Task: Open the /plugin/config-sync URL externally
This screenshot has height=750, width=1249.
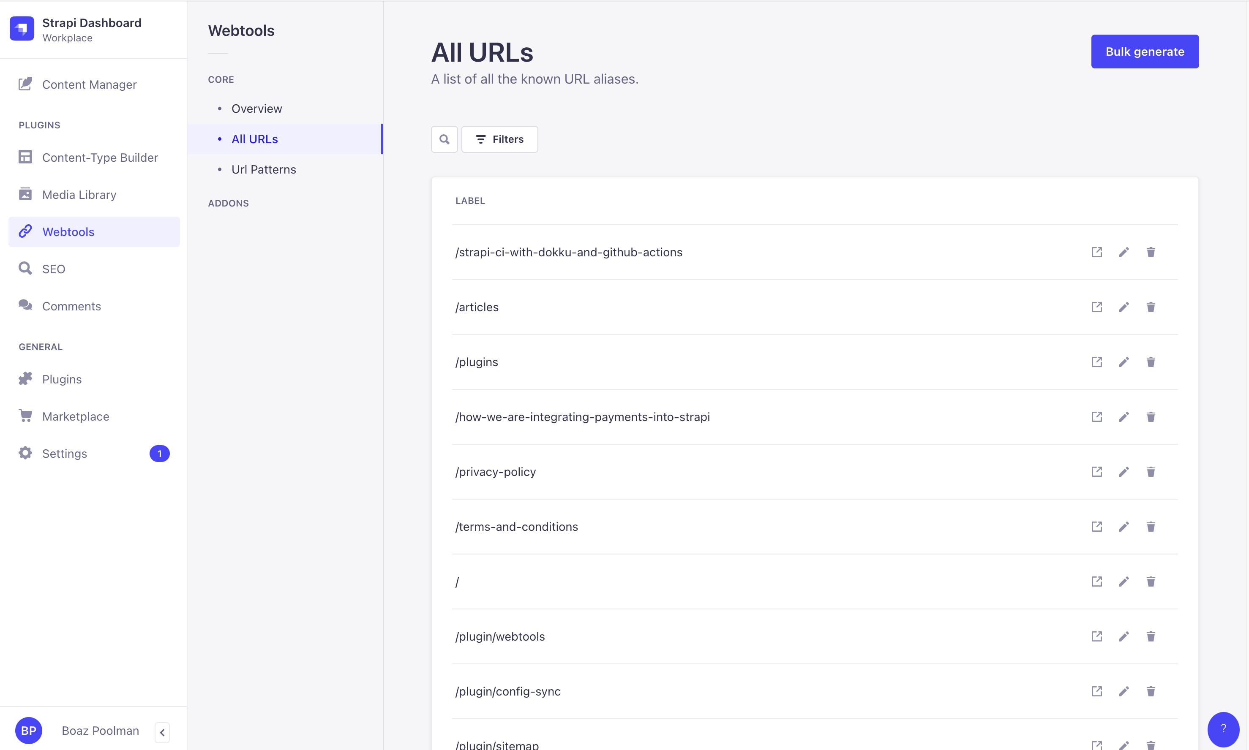Action: [1096, 691]
